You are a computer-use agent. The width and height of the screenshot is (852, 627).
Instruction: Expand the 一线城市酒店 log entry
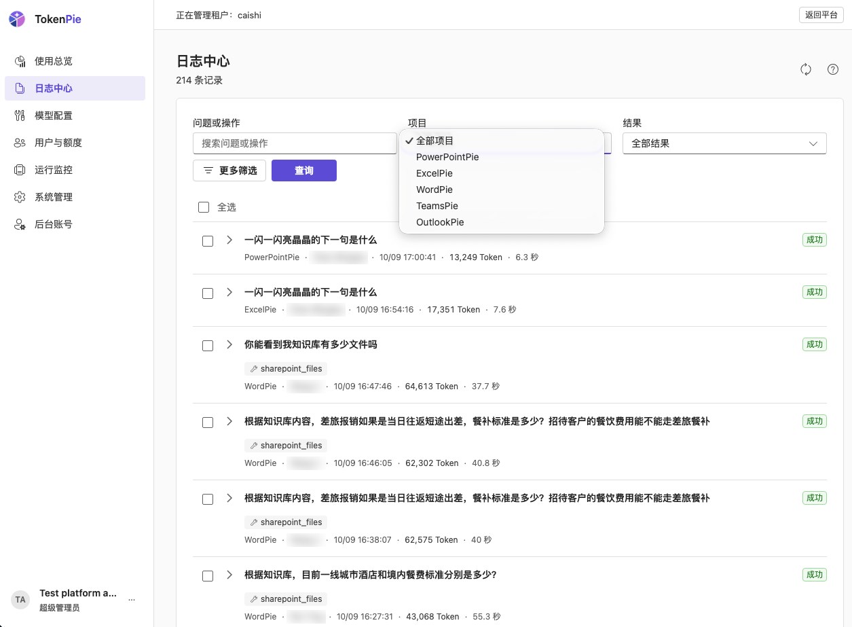229,575
